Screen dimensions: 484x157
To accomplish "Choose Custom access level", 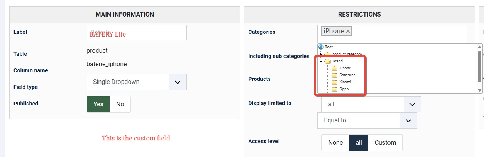I will point(385,143).
